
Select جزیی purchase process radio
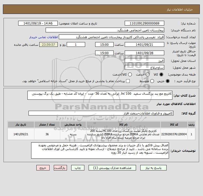point(167,81)
